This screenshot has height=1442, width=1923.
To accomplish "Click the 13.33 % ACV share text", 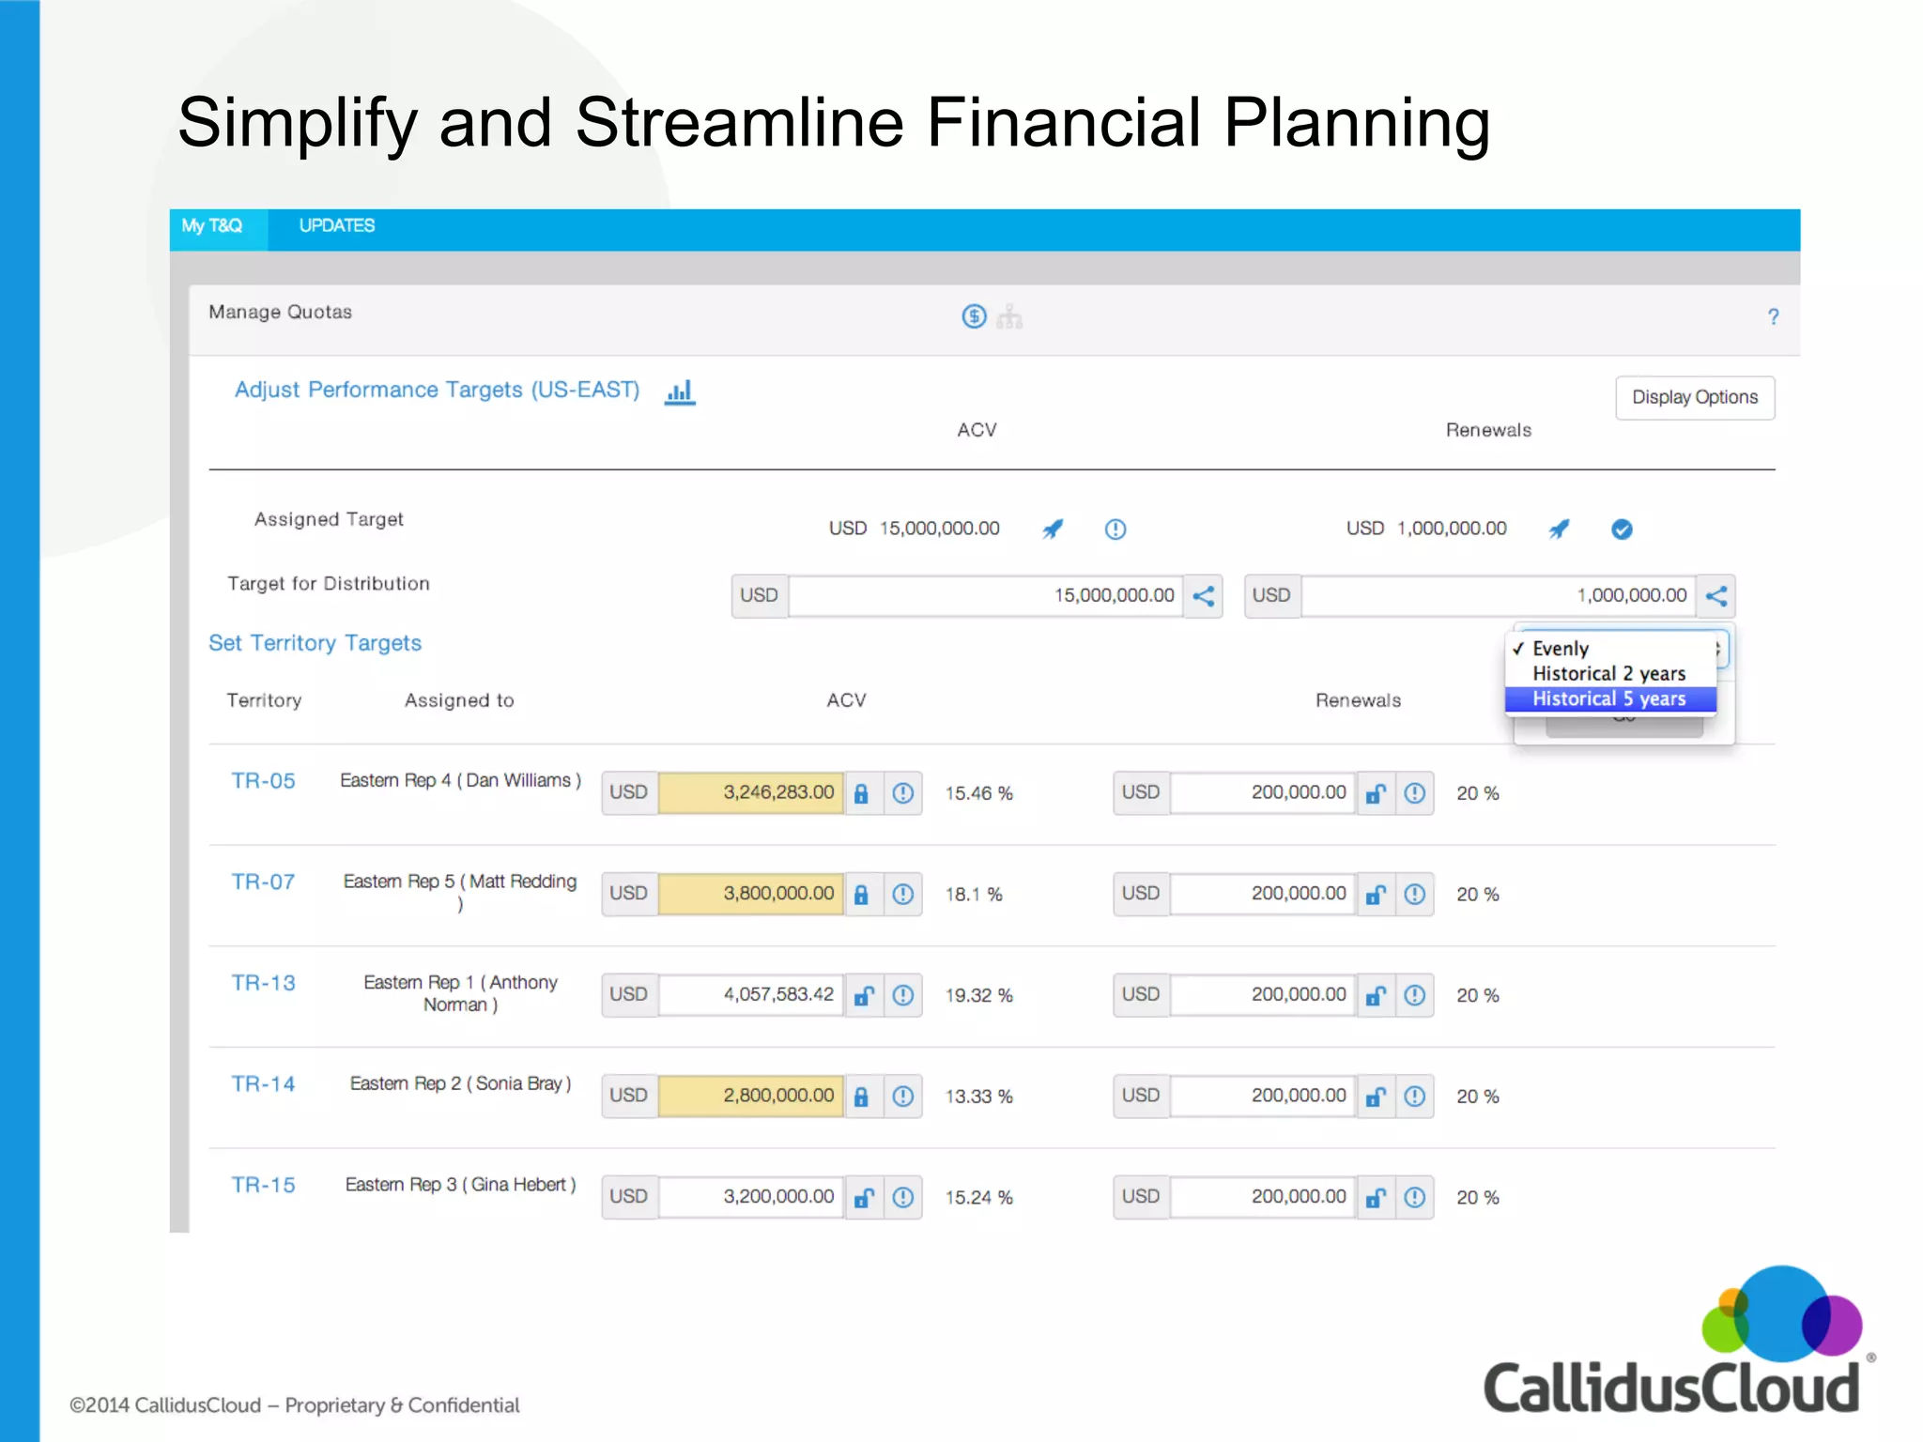I will point(978,1097).
